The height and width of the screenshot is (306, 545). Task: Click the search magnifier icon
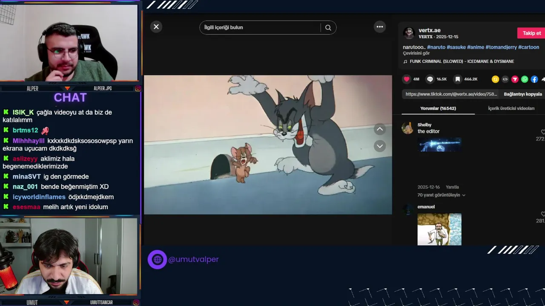(x=328, y=28)
